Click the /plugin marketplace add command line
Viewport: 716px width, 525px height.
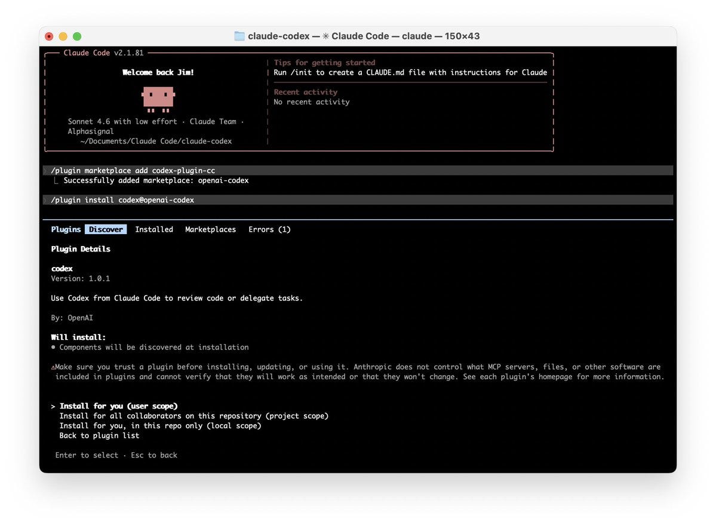[358, 170]
